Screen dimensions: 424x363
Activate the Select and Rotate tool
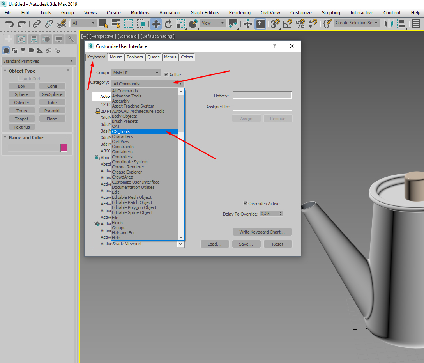coord(168,24)
